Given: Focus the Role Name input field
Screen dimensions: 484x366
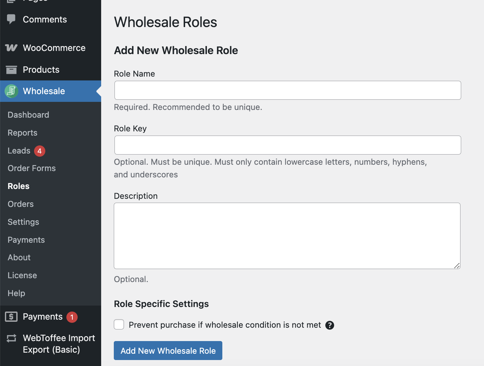Looking at the screenshot, I should pos(288,90).
